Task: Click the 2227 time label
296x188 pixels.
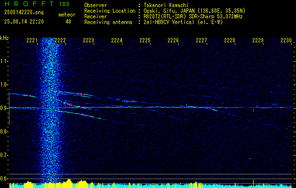Action: (x=201, y=40)
